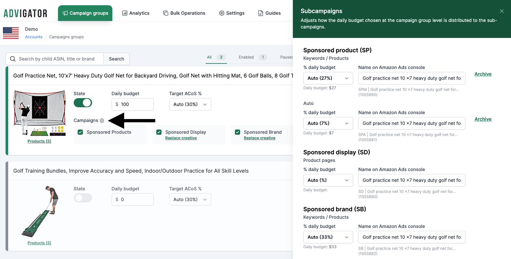Open the Bulk Operations tab

point(184,13)
